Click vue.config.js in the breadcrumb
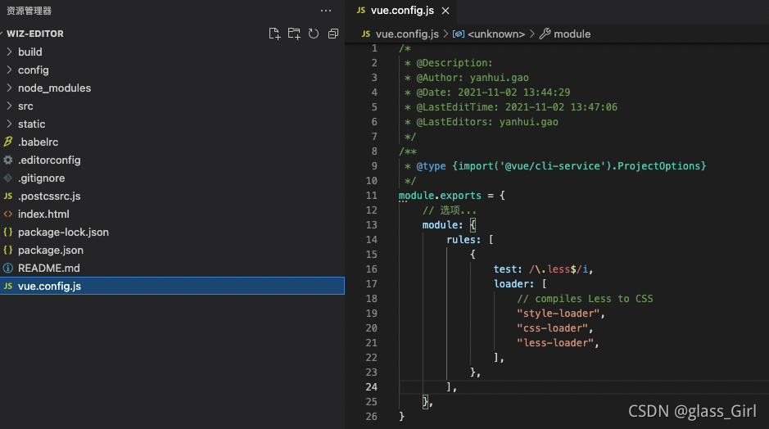The width and height of the screenshot is (769, 429). 407,34
